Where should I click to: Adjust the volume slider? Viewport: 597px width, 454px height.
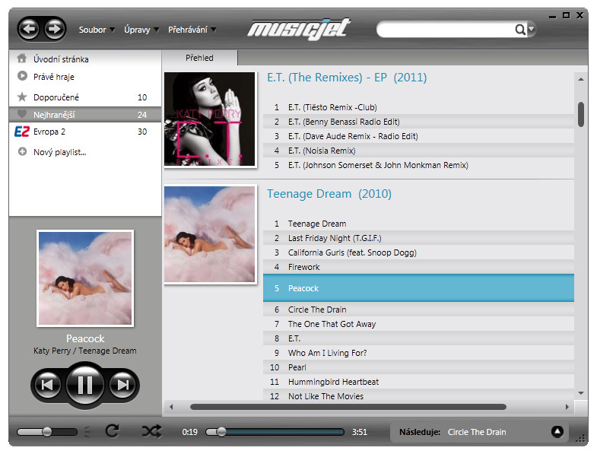pyautogui.click(x=47, y=432)
